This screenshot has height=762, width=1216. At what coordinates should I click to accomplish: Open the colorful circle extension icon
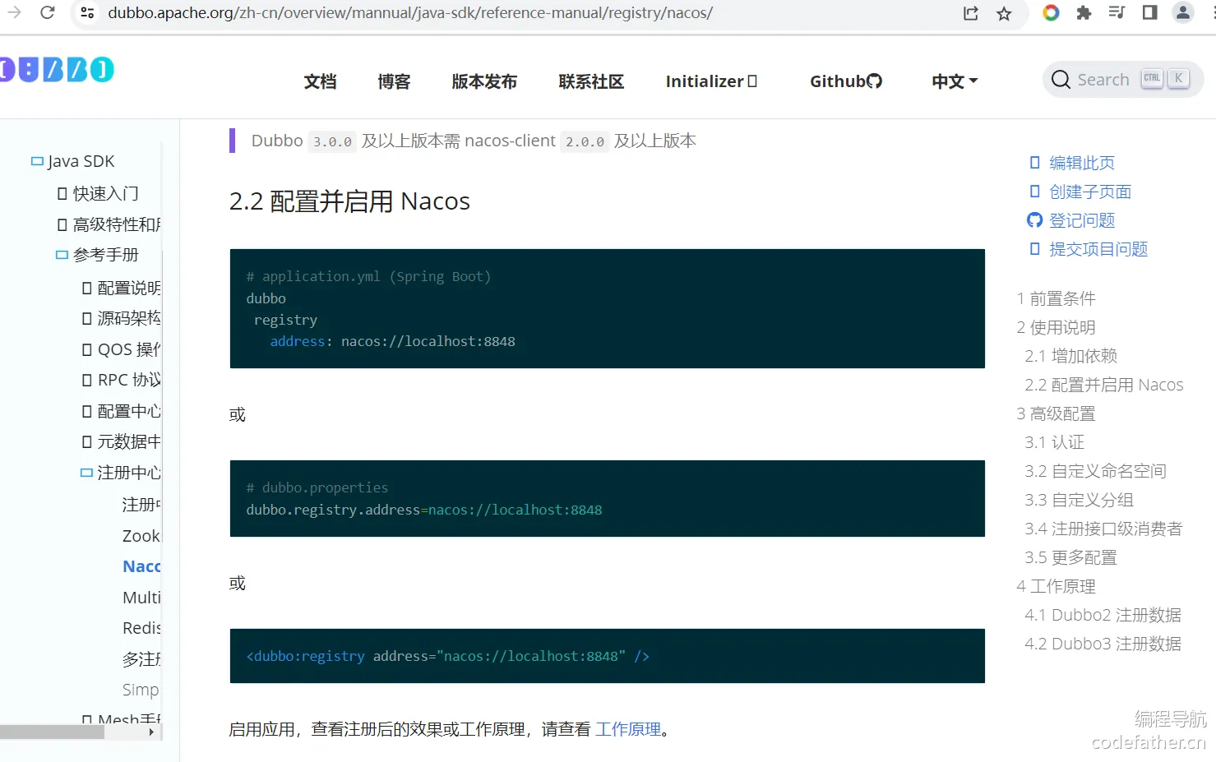[1051, 12]
